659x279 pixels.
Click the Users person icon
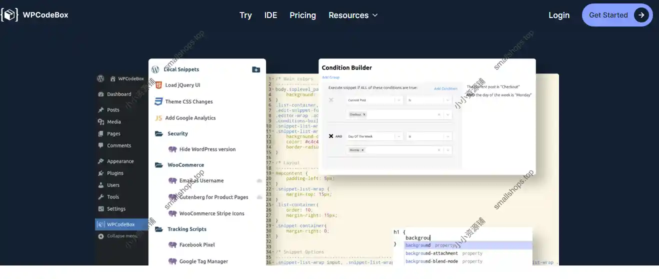pos(101,185)
